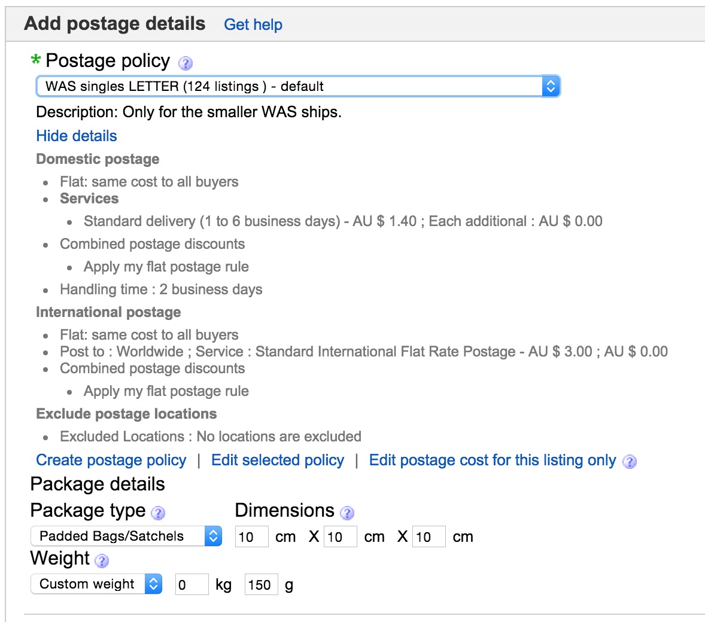Open help icon beside Postage policy heading
Viewport: 705px width, 622px height.
point(184,62)
